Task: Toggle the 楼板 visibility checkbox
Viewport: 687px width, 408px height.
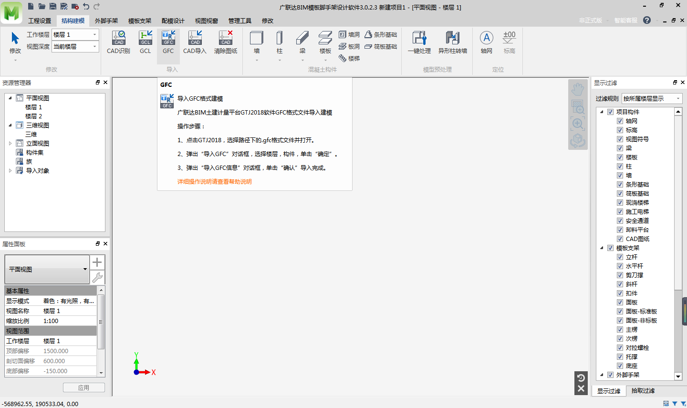Action: tap(620, 157)
